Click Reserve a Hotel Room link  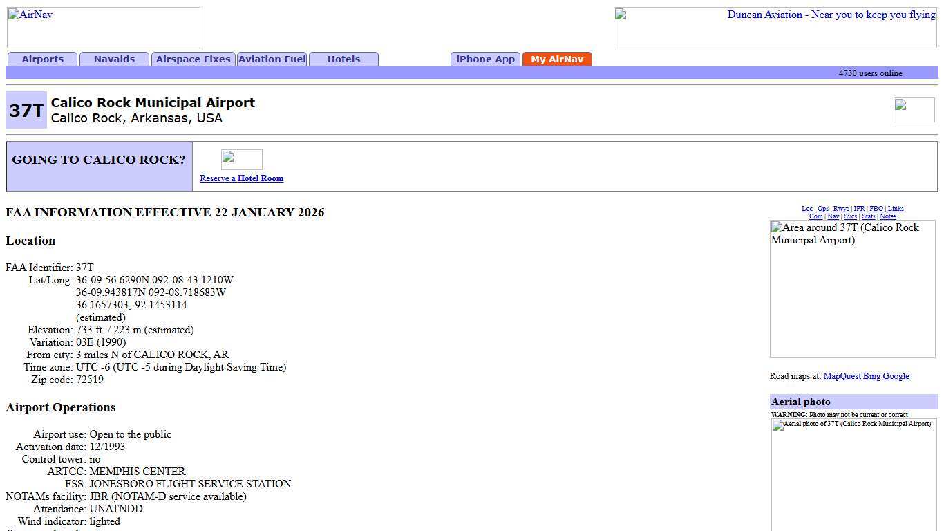(241, 178)
